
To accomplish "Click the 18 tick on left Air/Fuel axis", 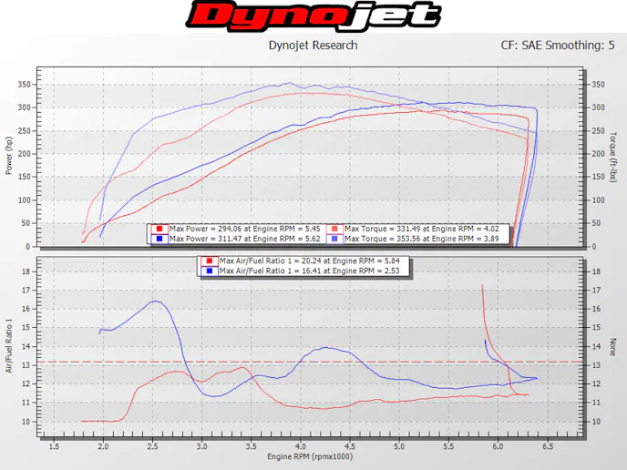I will [x=28, y=271].
